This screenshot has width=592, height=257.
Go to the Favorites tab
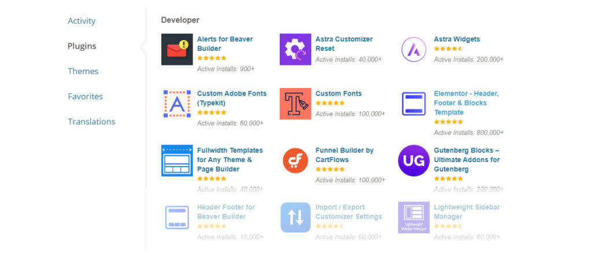click(86, 96)
